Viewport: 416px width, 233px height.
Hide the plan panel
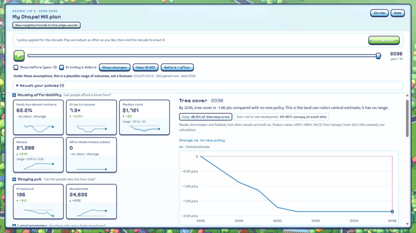click(397, 13)
